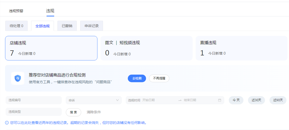The image size is (289, 130).
Task: Click the arrow between start and end date
Action: pyautogui.click(x=180, y=100)
